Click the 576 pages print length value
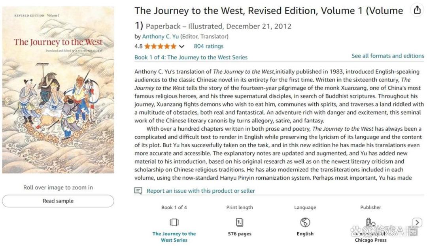The image size is (427, 246). pyautogui.click(x=240, y=234)
